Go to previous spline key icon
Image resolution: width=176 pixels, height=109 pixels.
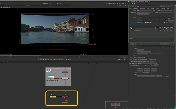pos(145,23)
